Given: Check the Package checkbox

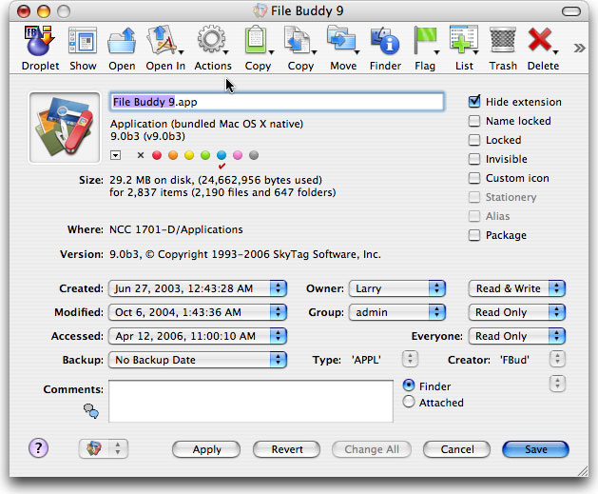Looking at the screenshot, I should (474, 235).
